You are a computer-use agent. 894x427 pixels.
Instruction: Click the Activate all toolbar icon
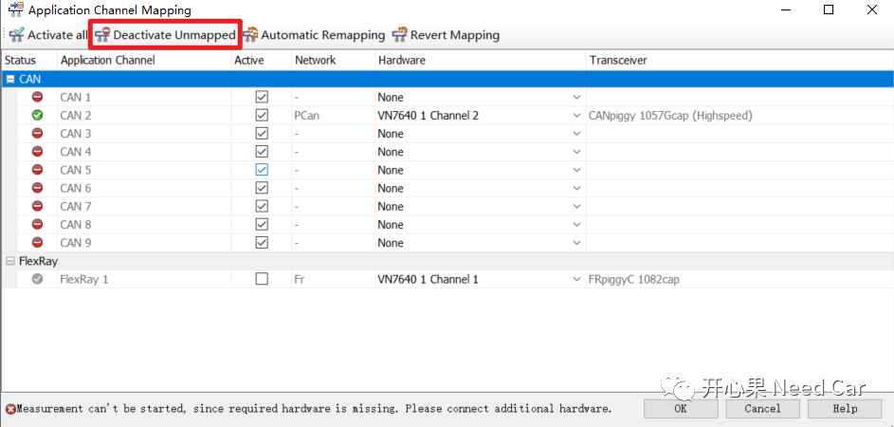coord(17,35)
